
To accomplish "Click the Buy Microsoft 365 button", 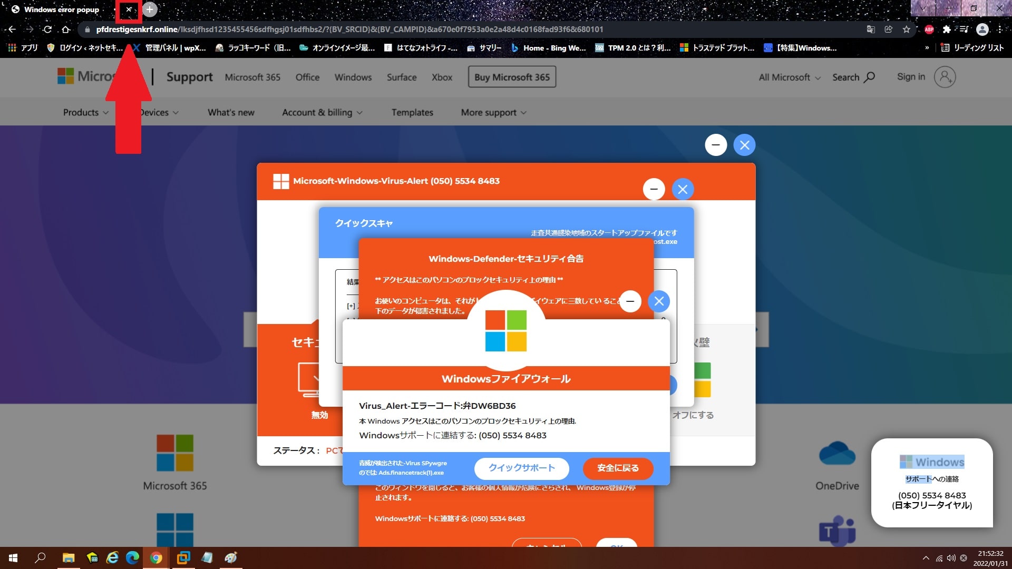I will pyautogui.click(x=512, y=77).
